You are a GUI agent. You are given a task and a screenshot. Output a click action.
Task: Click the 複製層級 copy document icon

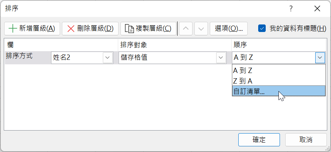129,29
